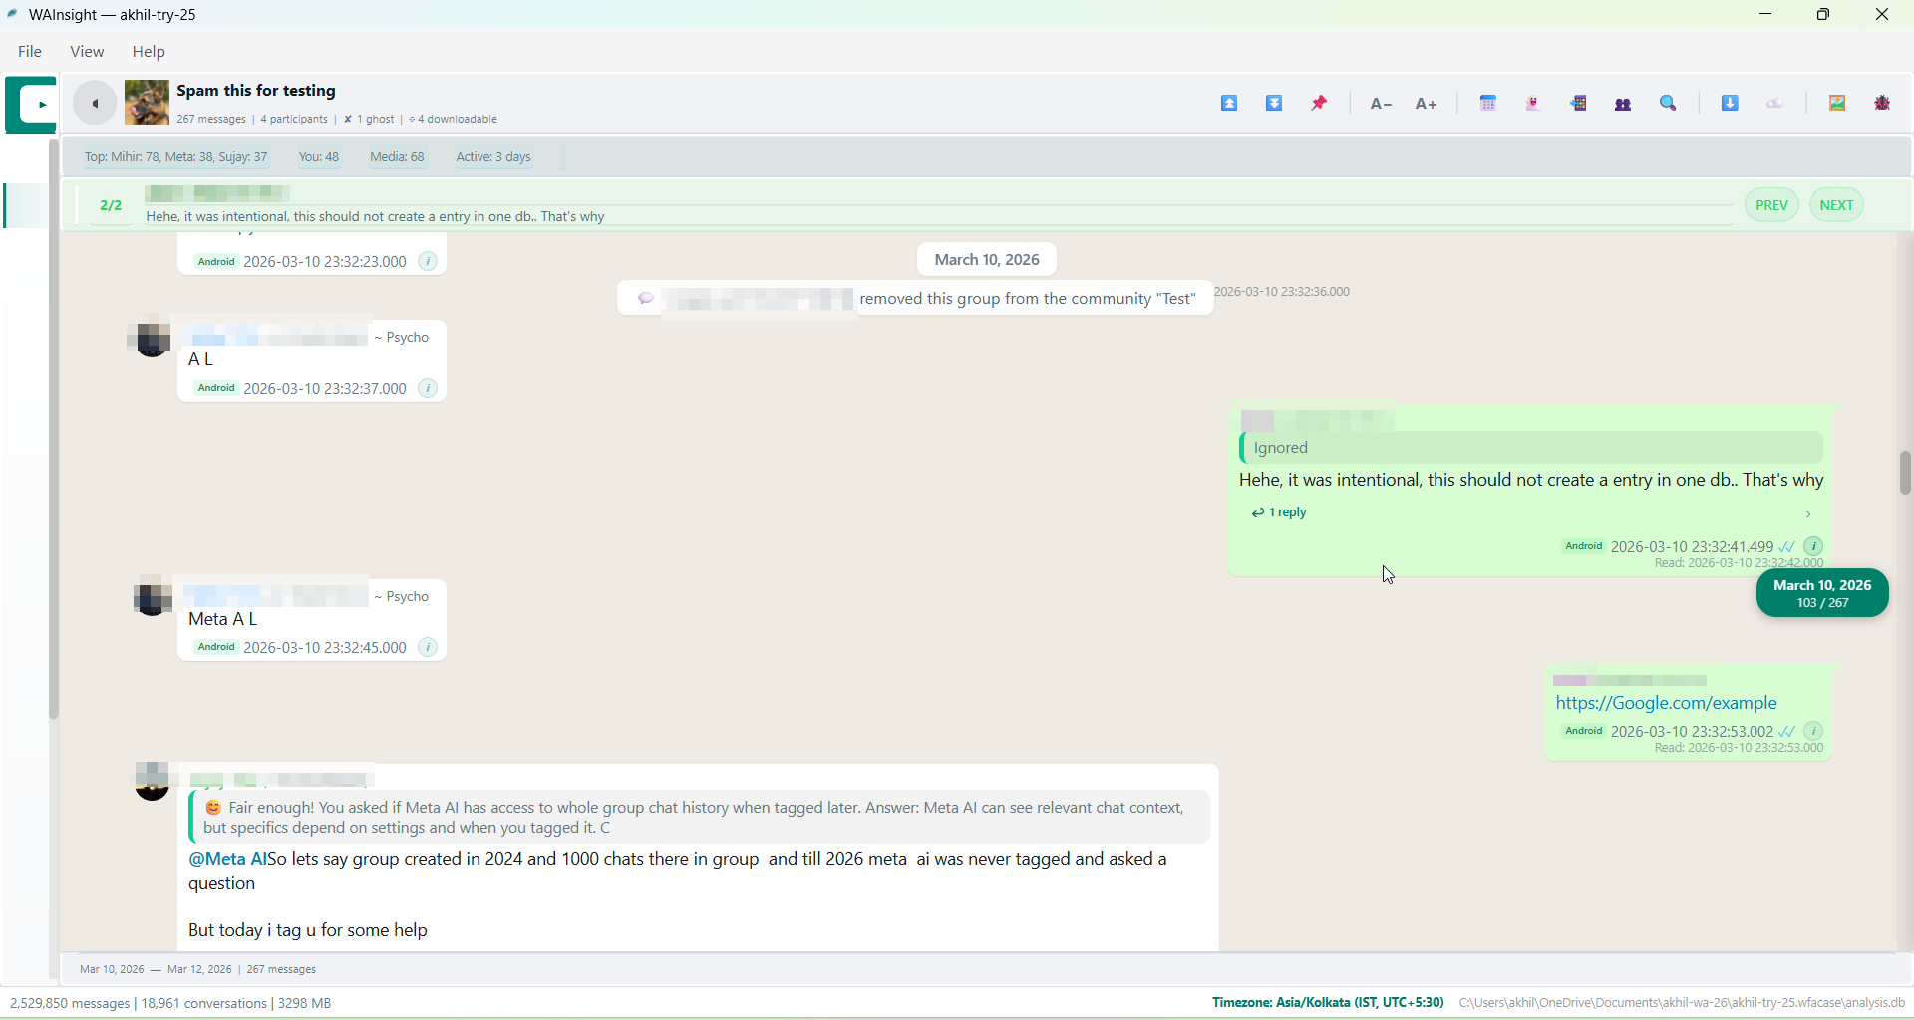Image resolution: width=1914 pixels, height=1020 pixels.
Task: Click the analysis.db file path in status bar
Action: pyautogui.click(x=1683, y=1003)
